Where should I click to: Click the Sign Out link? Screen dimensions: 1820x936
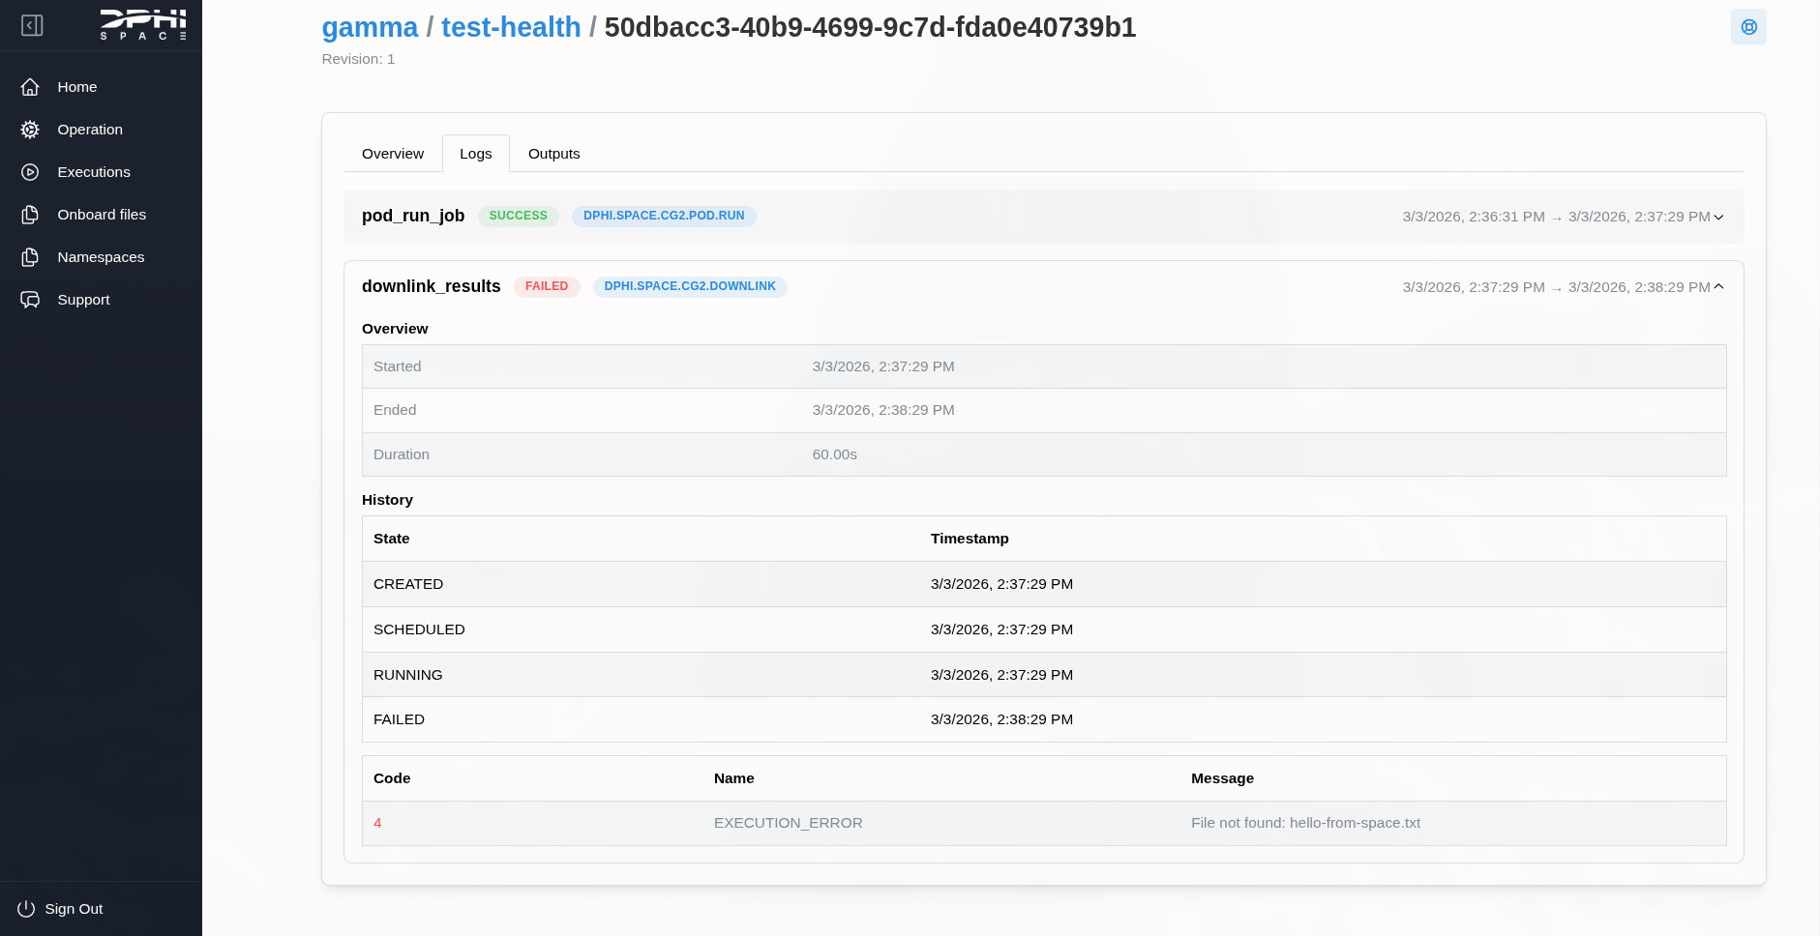[x=74, y=909]
